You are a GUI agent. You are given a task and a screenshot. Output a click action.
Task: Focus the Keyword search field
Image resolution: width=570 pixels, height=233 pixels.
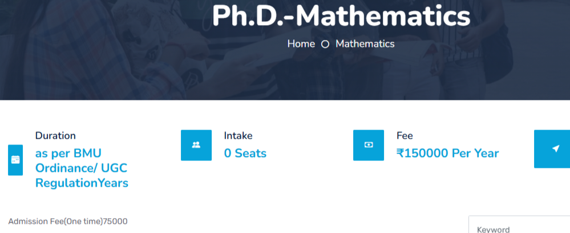[x=519, y=228]
